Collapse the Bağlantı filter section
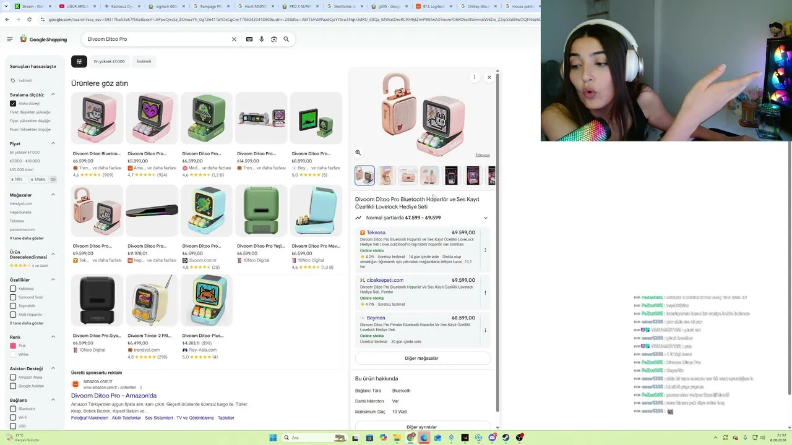 click(x=53, y=400)
